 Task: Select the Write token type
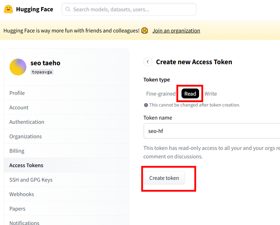[211, 94]
